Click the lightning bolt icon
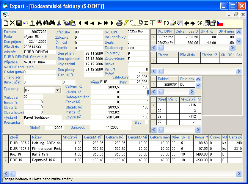Image resolution: width=248 pixels, height=184 pixels. click(x=126, y=23)
